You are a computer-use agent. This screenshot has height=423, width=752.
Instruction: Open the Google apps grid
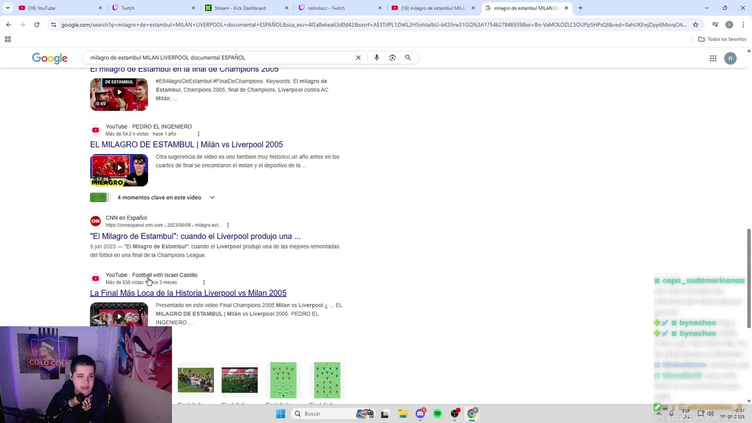tap(713, 58)
